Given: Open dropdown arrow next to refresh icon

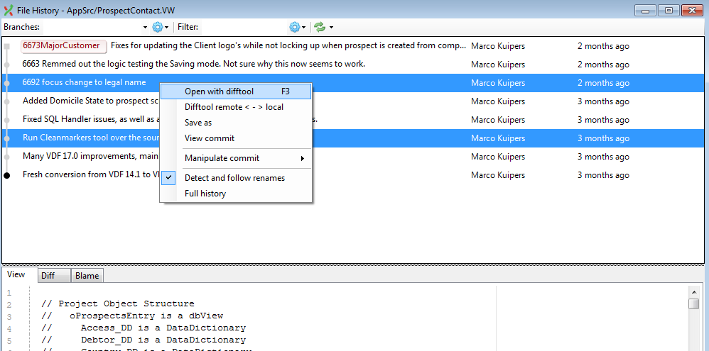Looking at the screenshot, I should pyautogui.click(x=331, y=27).
